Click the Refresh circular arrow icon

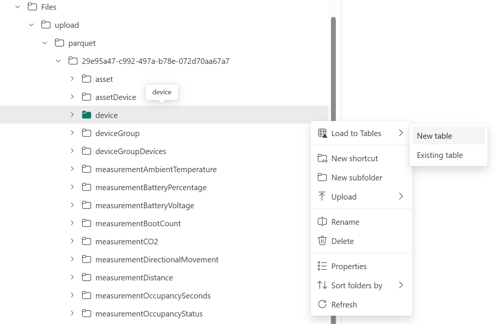point(322,304)
